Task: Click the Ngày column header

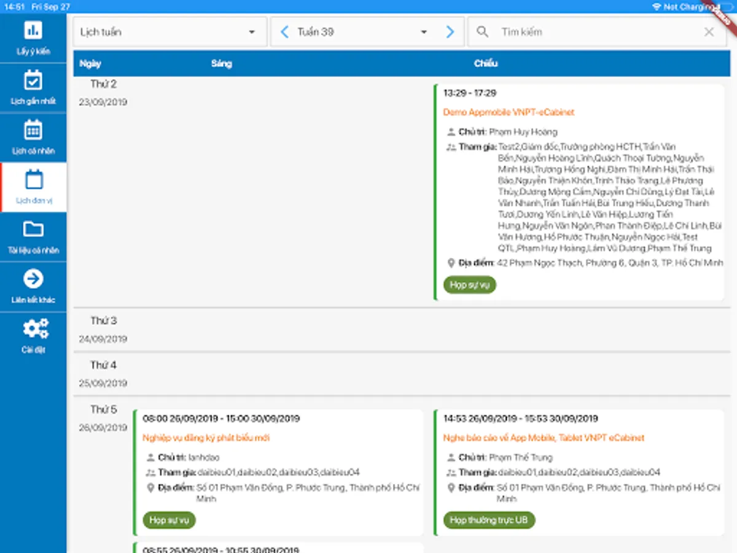Action: click(90, 63)
